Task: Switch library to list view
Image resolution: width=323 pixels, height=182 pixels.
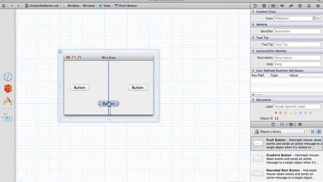Action: tap(318, 131)
